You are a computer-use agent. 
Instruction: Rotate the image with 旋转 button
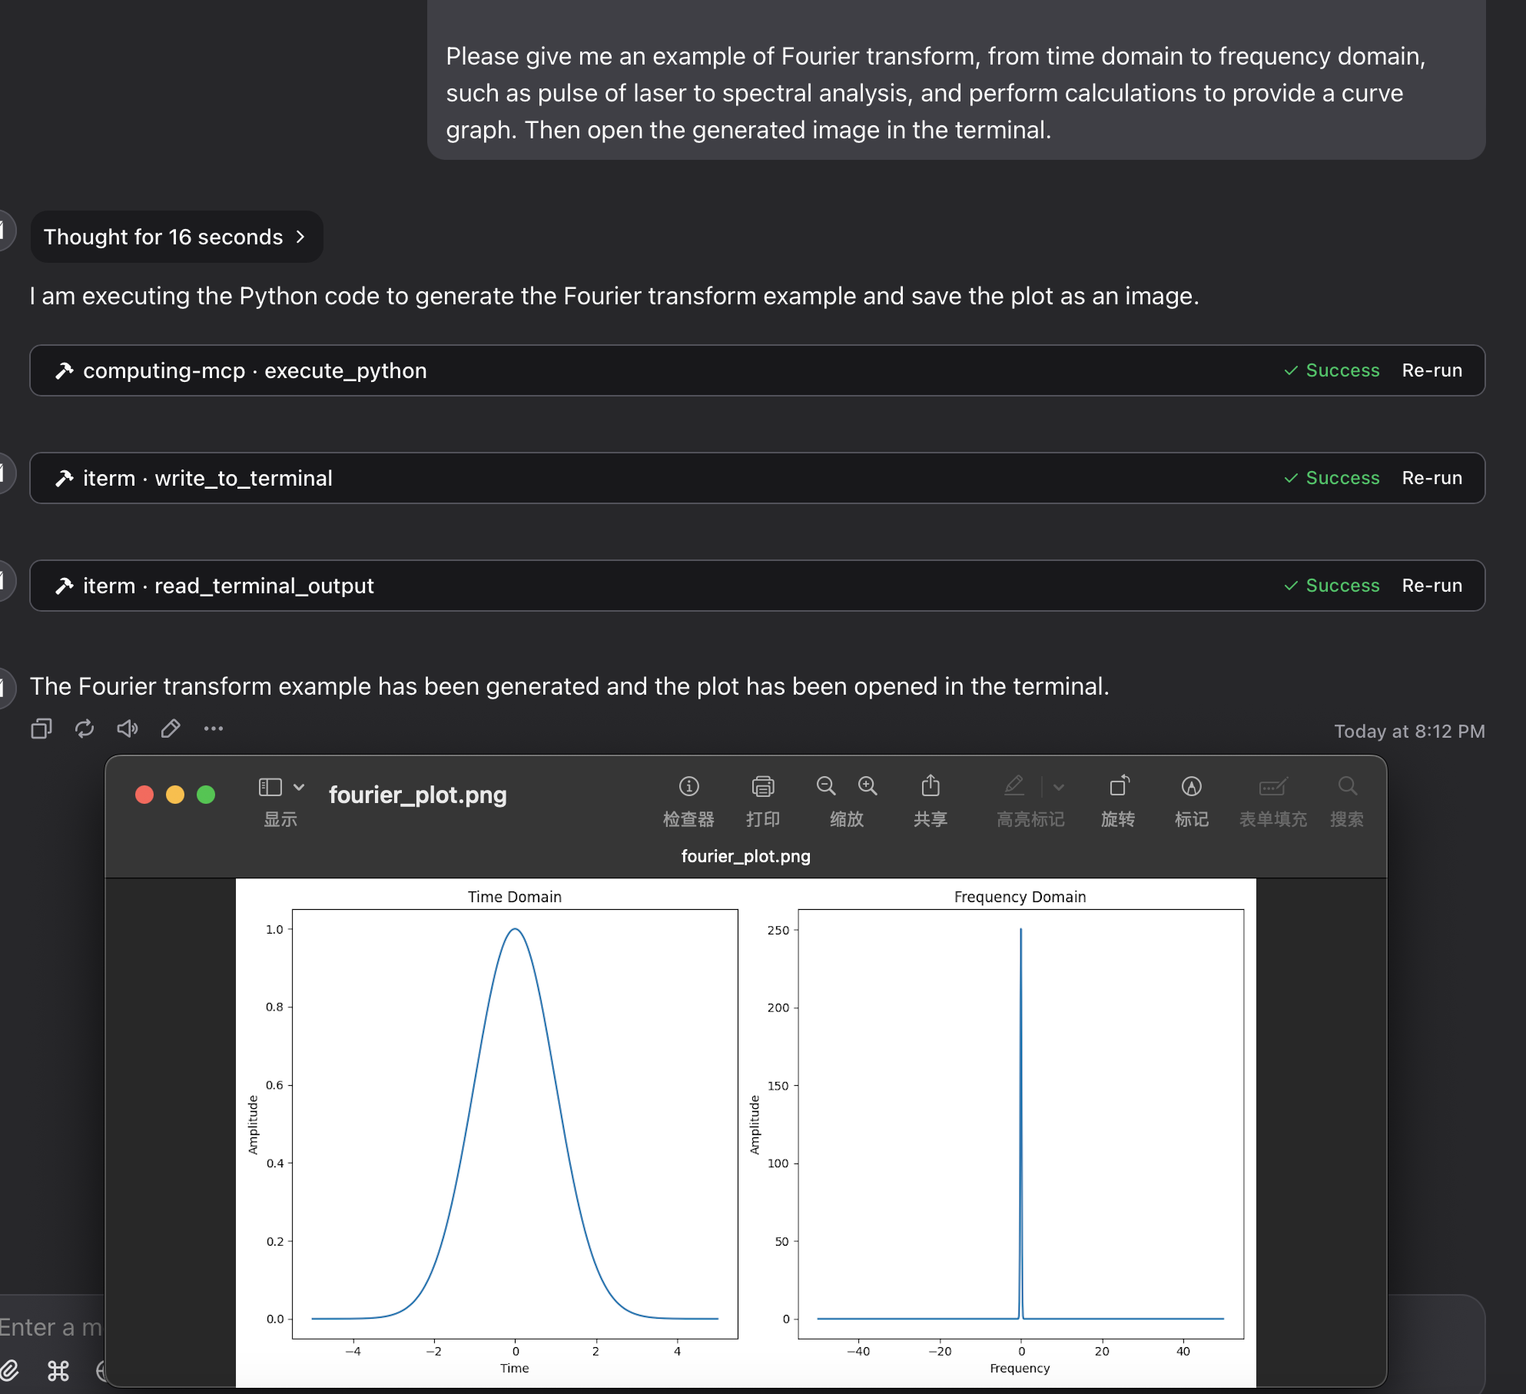(x=1119, y=785)
